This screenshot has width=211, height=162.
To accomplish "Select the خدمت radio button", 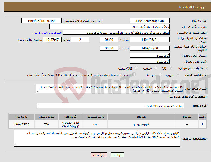I will tap(156, 68).
